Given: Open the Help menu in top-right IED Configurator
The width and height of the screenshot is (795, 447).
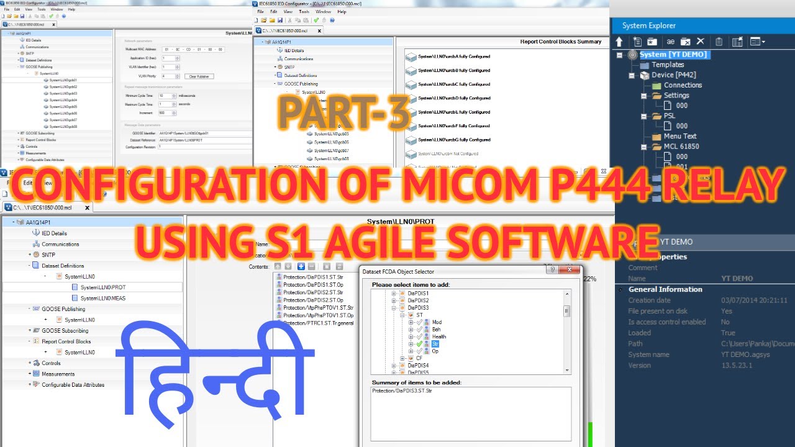Looking at the screenshot, I should (x=342, y=12).
